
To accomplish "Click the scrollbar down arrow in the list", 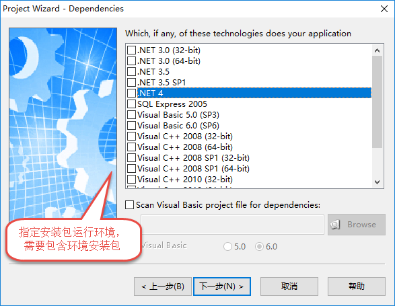I will 377,182.
